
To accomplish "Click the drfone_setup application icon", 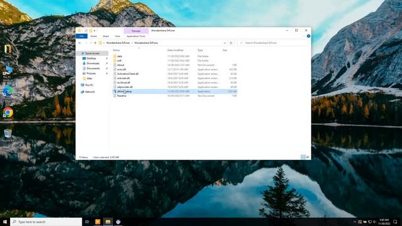I will tap(114, 91).
